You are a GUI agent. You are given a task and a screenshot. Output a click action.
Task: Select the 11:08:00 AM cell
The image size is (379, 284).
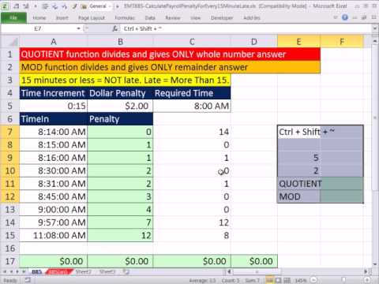tap(54, 235)
